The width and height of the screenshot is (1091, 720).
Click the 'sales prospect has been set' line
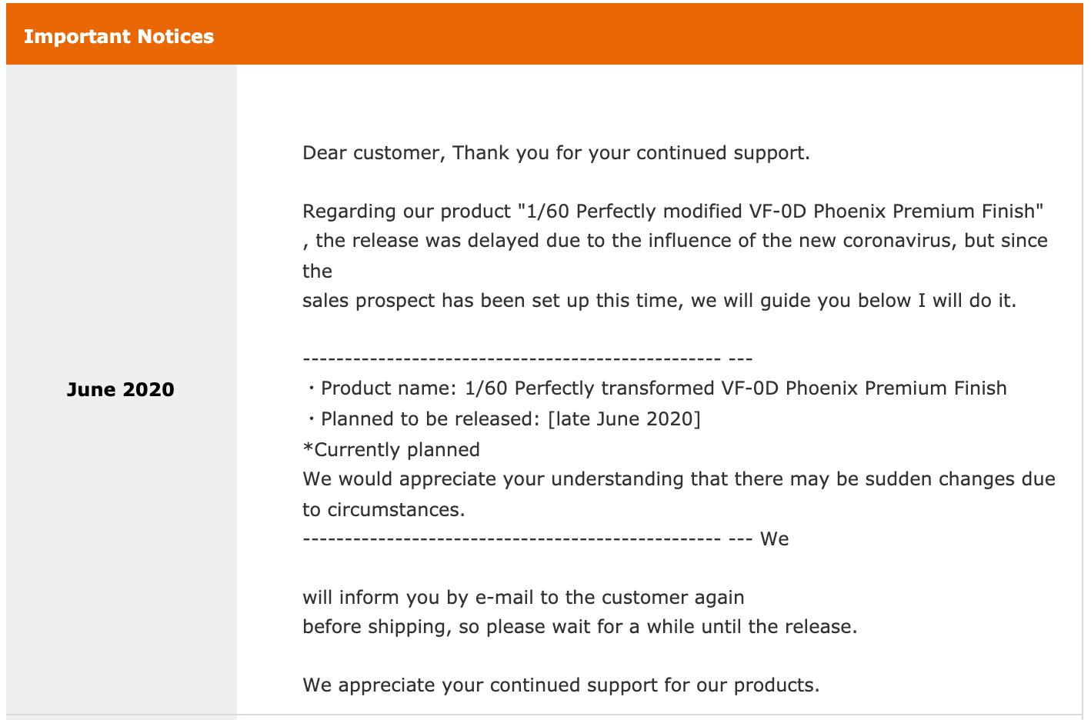(659, 300)
